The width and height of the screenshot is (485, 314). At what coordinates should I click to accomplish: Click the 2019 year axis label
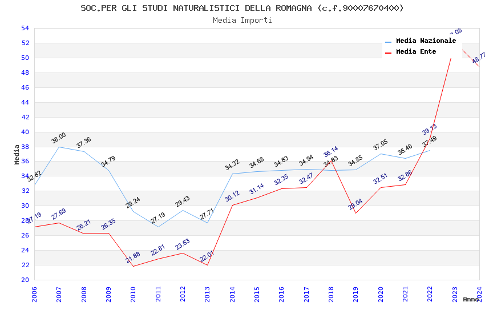(x=355, y=294)
